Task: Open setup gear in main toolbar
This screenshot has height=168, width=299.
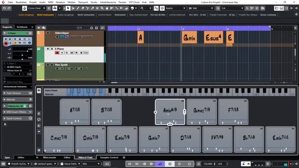Action: coord(296,8)
